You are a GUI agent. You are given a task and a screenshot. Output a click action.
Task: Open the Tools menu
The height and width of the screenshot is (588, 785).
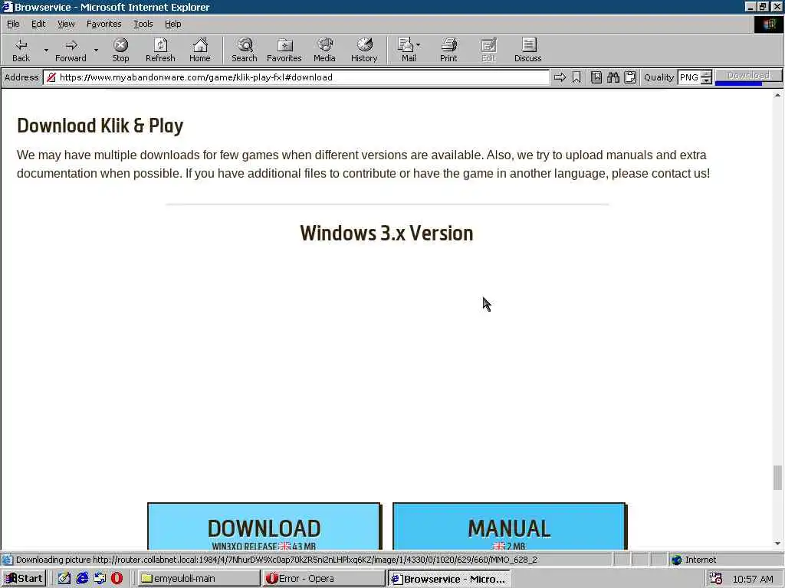pyautogui.click(x=143, y=24)
